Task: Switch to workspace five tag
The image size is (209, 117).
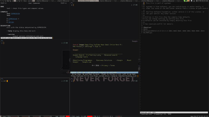Action: (x=10, y=1)
